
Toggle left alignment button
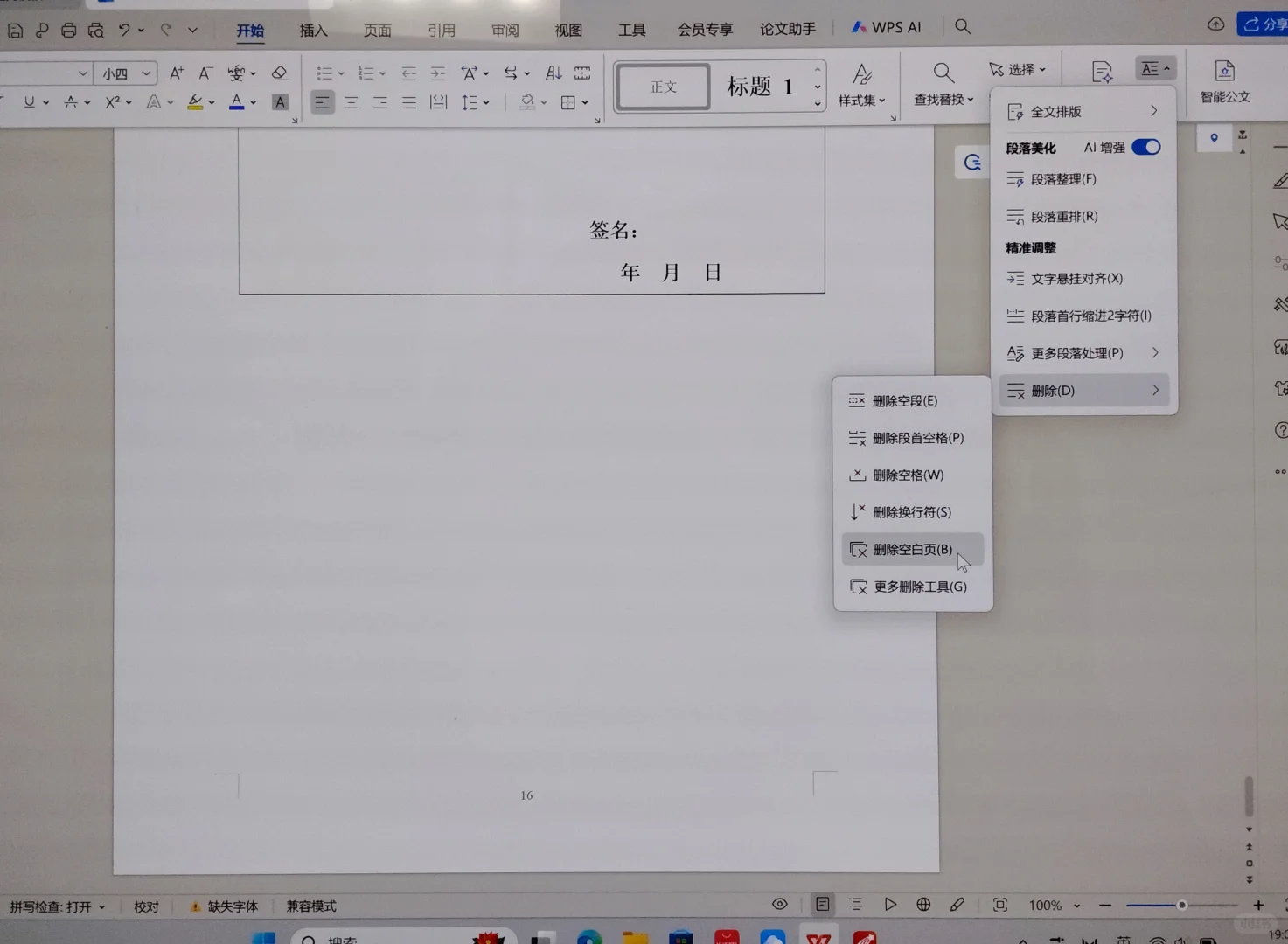[322, 103]
